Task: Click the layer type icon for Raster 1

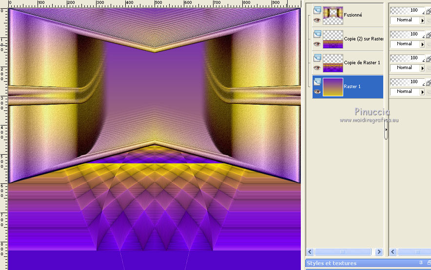Action: [317, 82]
